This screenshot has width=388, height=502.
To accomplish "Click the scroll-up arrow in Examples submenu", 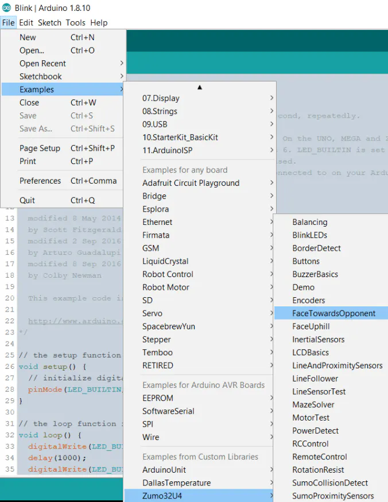I will 200,87.
